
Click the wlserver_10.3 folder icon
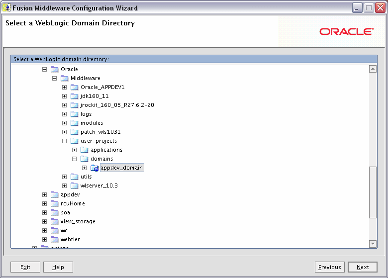click(74, 185)
